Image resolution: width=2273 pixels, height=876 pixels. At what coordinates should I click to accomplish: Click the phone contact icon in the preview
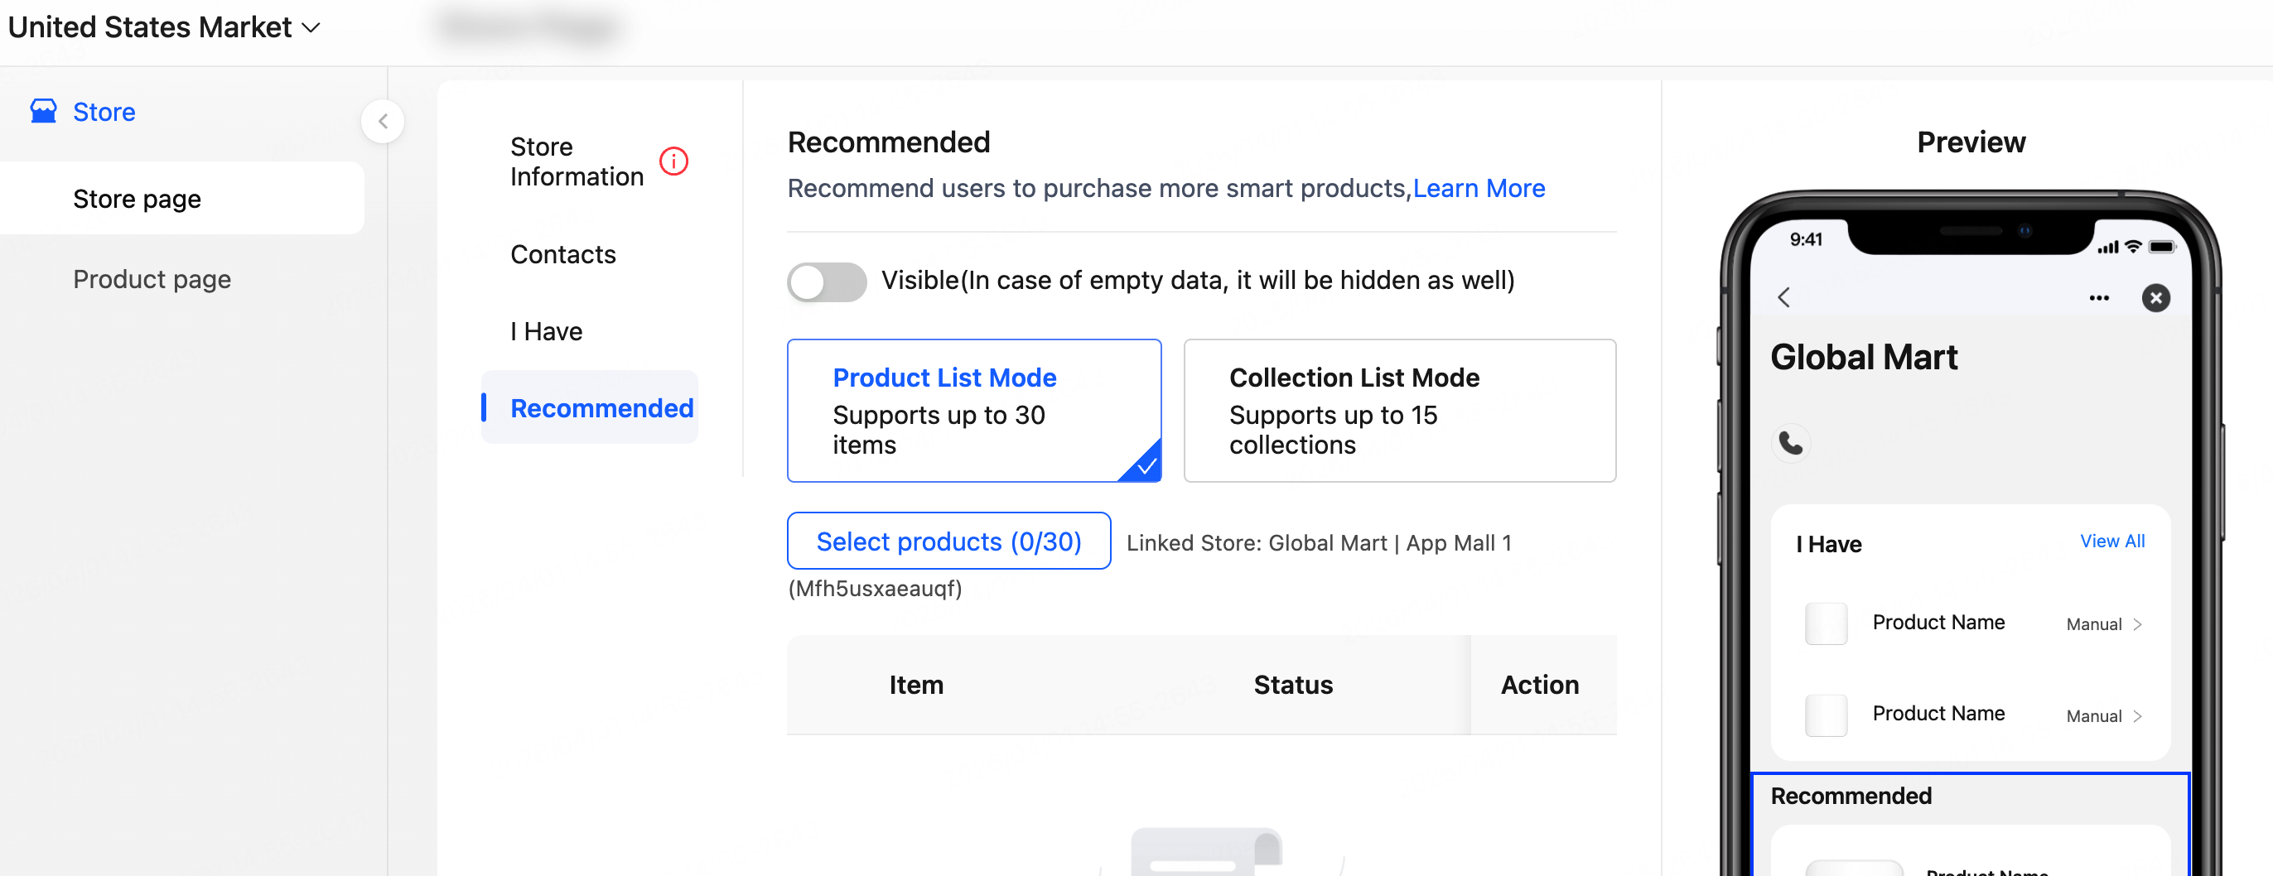1791,444
